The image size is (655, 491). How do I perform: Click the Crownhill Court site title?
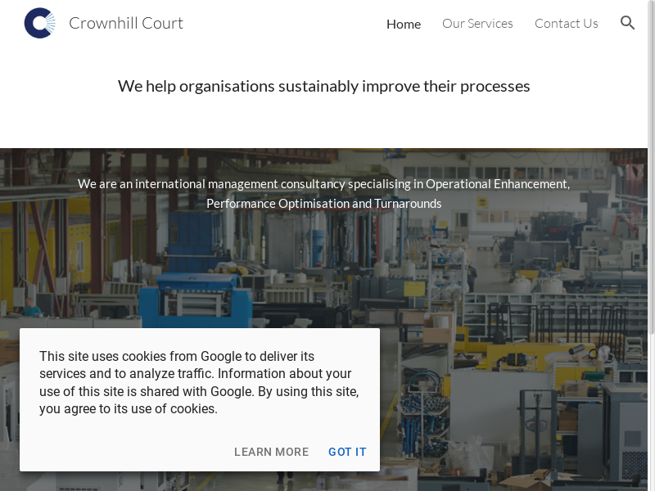click(126, 23)
